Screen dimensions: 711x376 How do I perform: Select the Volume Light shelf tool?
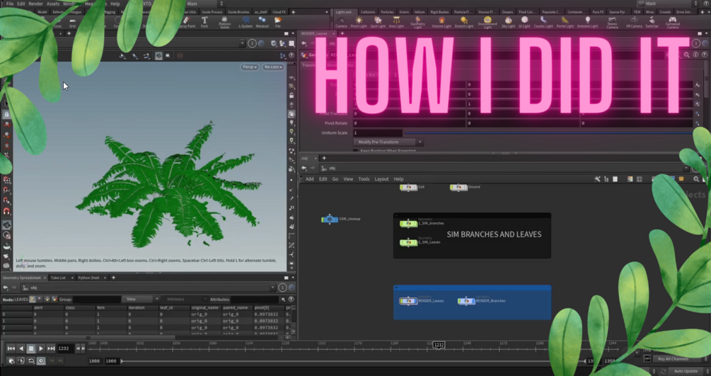coord(441,22)
